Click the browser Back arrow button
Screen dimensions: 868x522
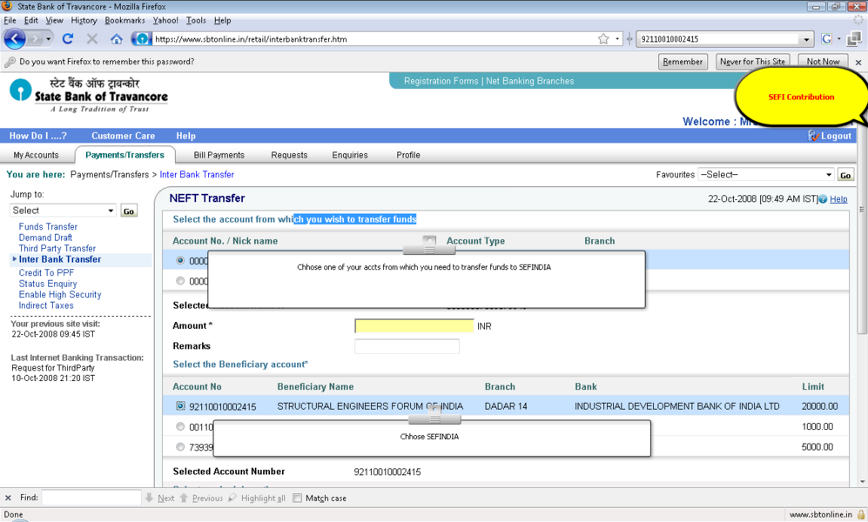15,39
